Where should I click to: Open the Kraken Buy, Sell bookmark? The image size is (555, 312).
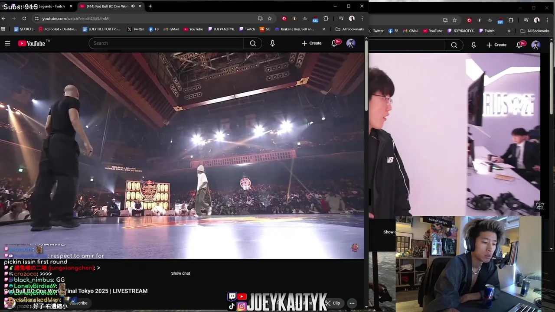tap(295, 29)
